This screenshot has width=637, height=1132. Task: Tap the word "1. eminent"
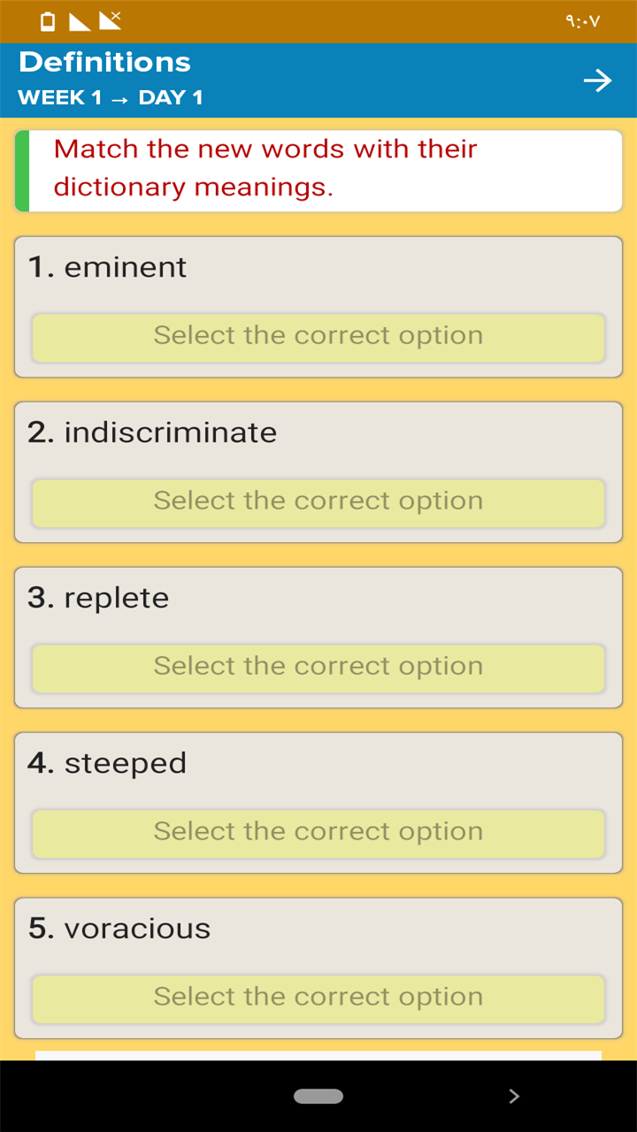click(107, 267)
